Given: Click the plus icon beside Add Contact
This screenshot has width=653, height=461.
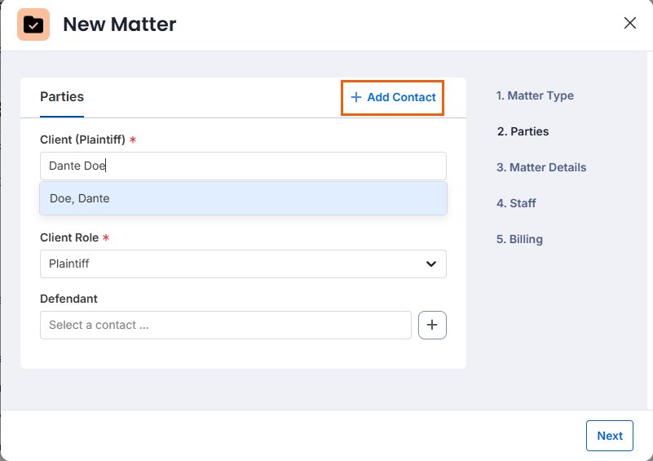Looking at the screenshot, I should (355, 97).
